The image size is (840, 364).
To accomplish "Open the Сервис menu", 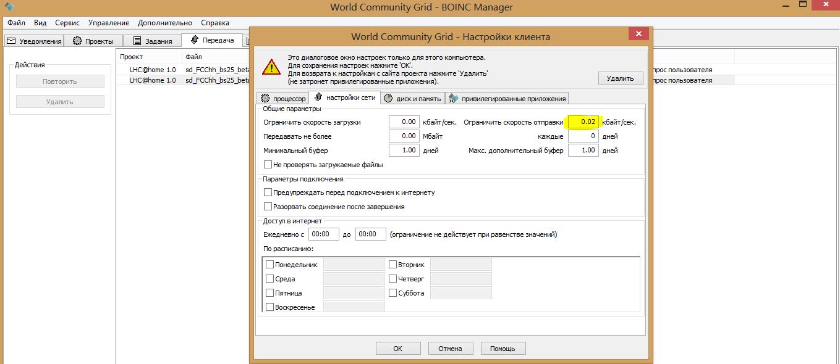I will 67,23.
